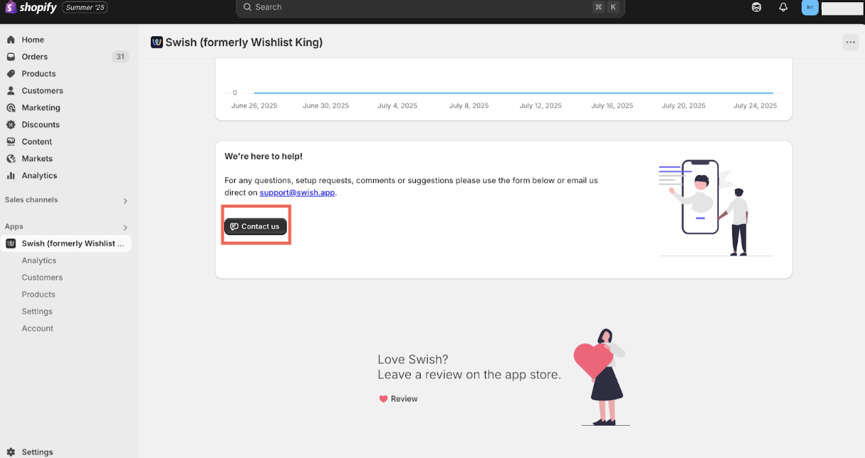The image size is (865, 458).
Task: Click the Products tag icon
Action: 10,73
